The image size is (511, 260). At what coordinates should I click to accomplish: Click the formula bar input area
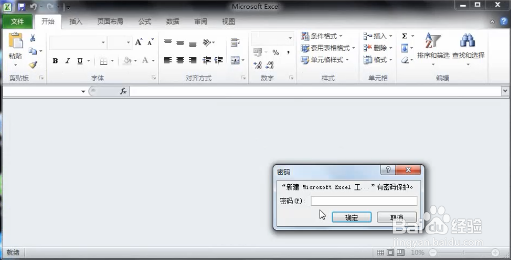tap(316, 91)
